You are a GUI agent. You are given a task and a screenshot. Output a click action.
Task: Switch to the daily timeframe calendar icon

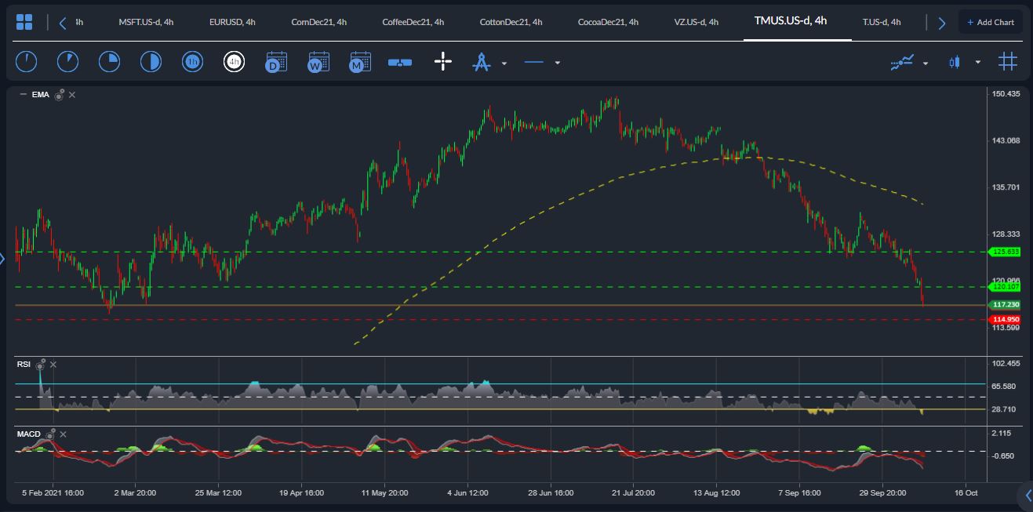click(276, 62)
